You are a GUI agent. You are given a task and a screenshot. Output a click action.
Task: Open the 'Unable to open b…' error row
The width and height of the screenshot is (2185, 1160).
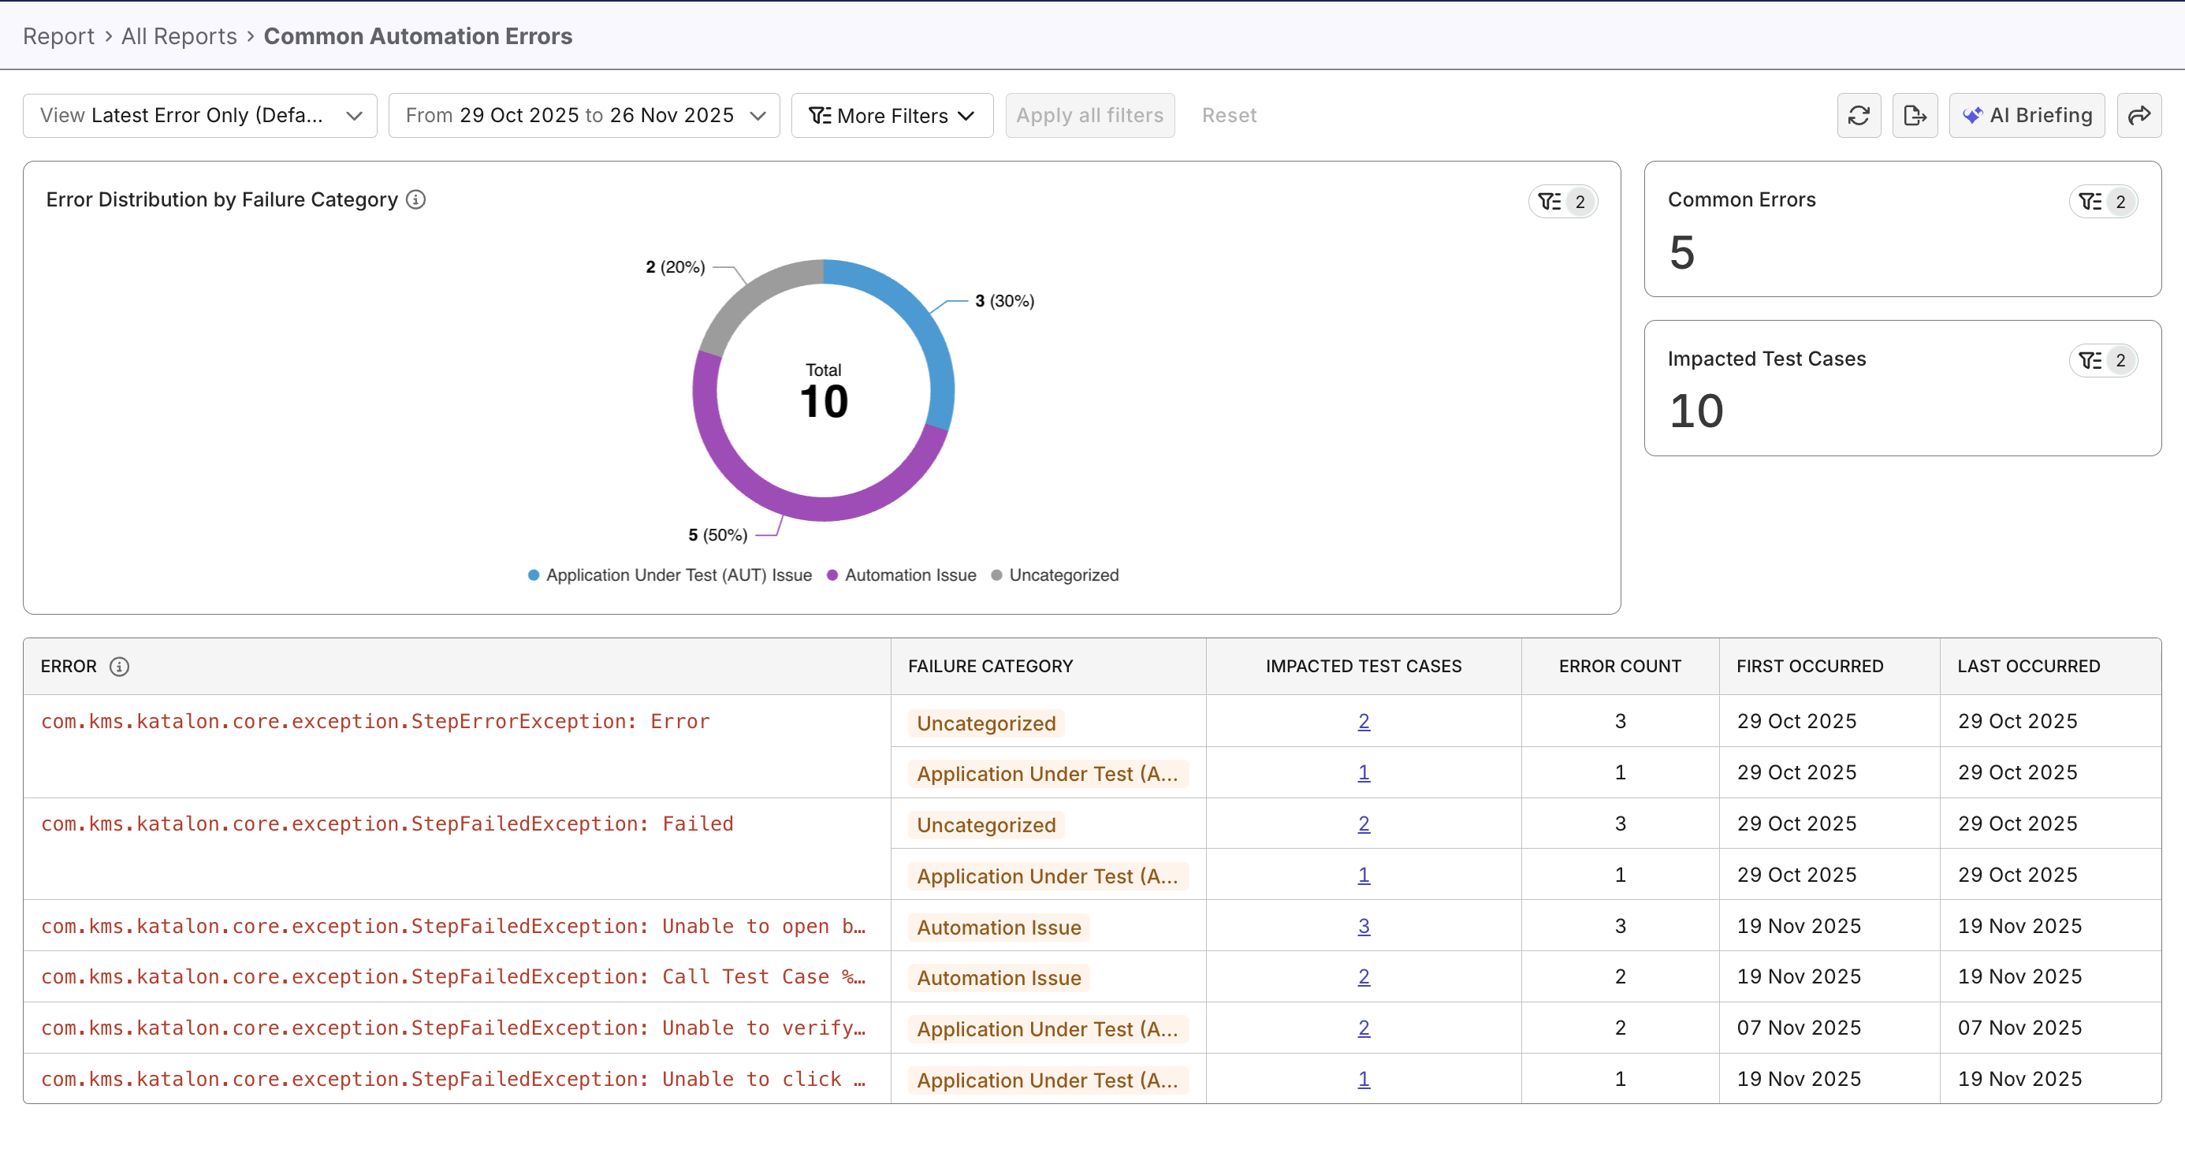[x=453, y=926]
